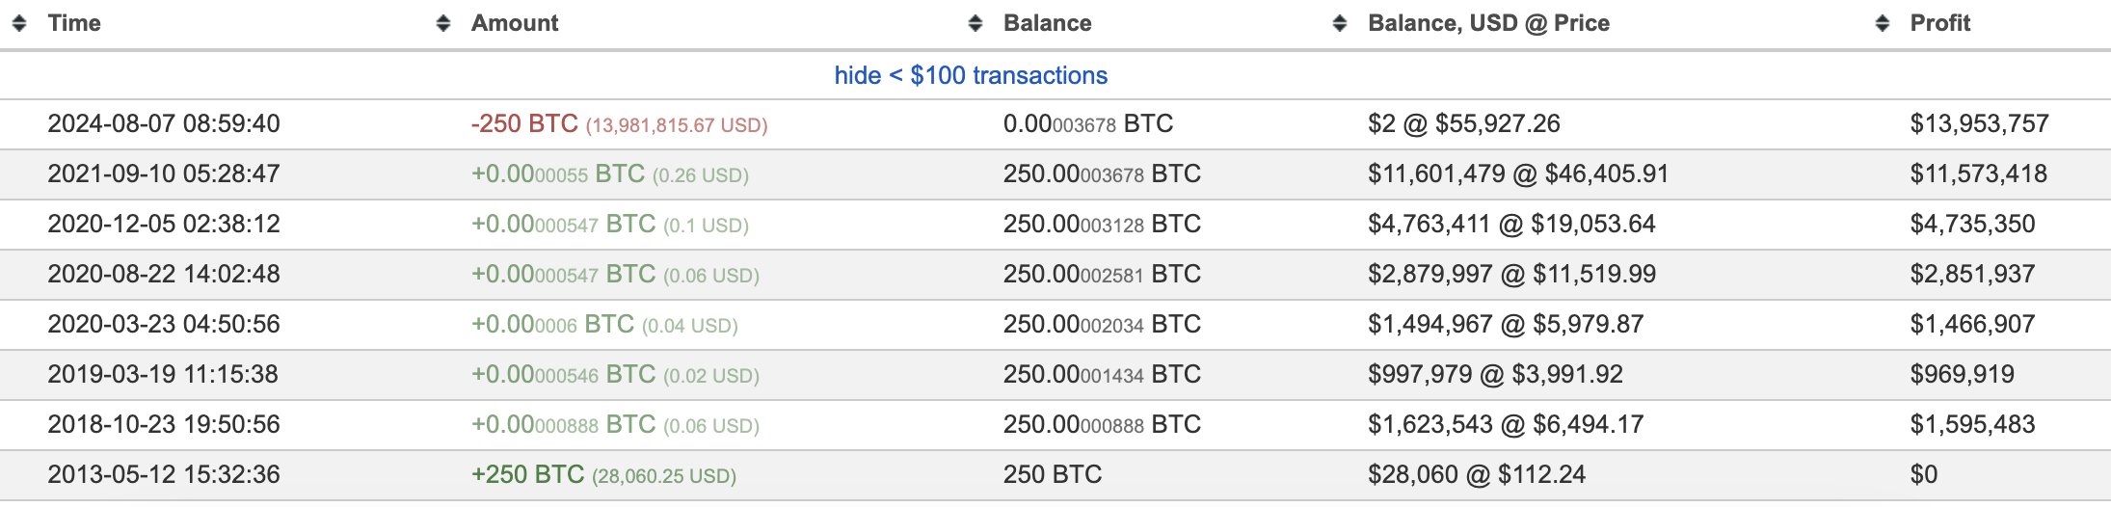Toggle sort icon next to Balance

click(x=975, y=23)
